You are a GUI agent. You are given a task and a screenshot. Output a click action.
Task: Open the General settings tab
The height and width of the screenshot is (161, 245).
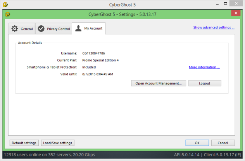click(22, 29)
